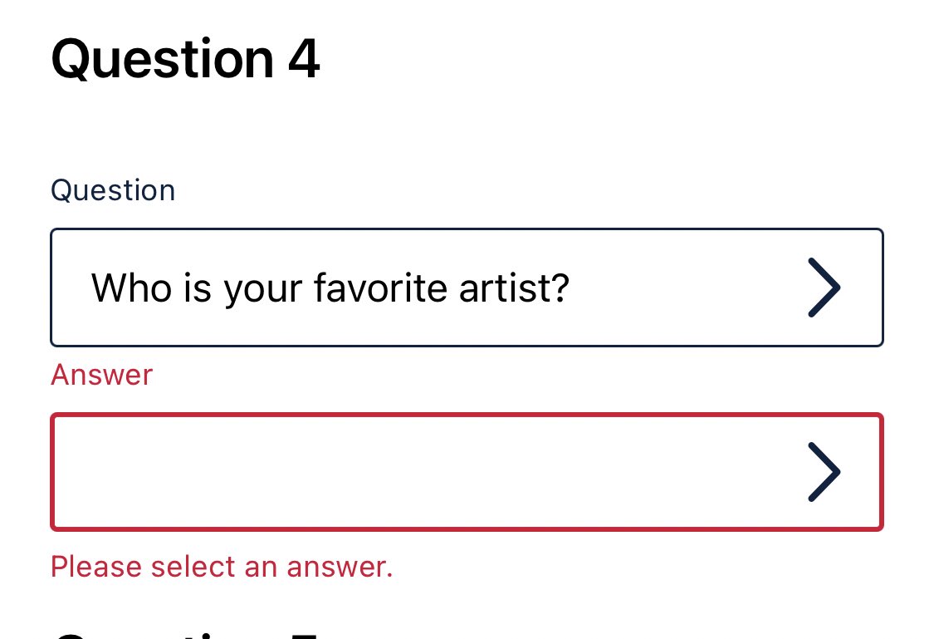The height and width of the screenshot is (639, 934).
Task: Select the red-bordered Answer field
Action: coord(467,472)
